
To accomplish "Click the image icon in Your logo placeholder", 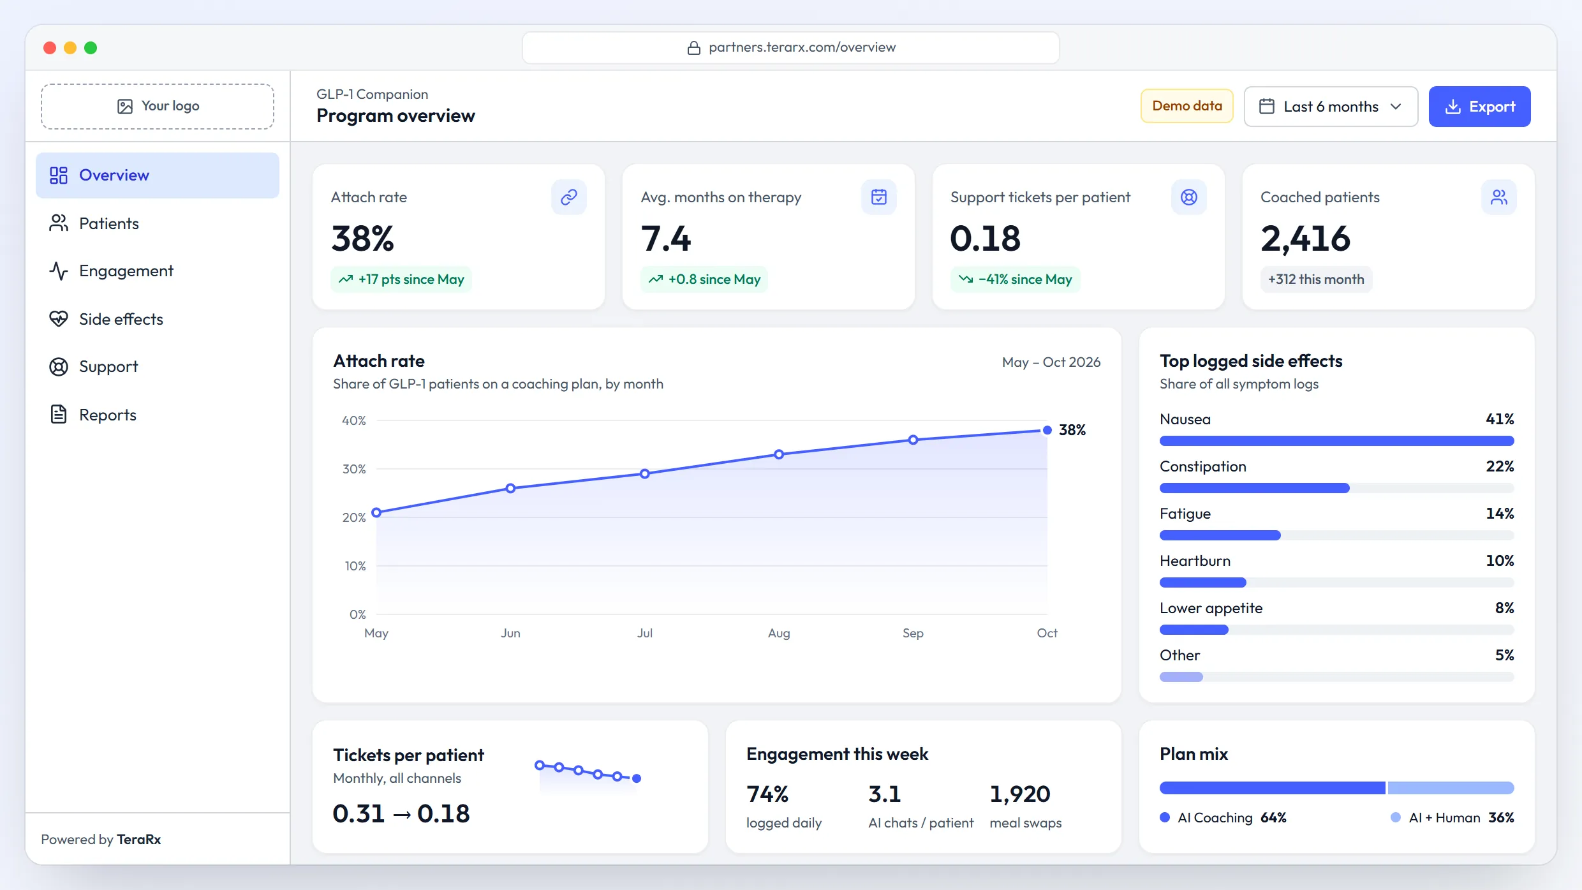I will [125, 107].
